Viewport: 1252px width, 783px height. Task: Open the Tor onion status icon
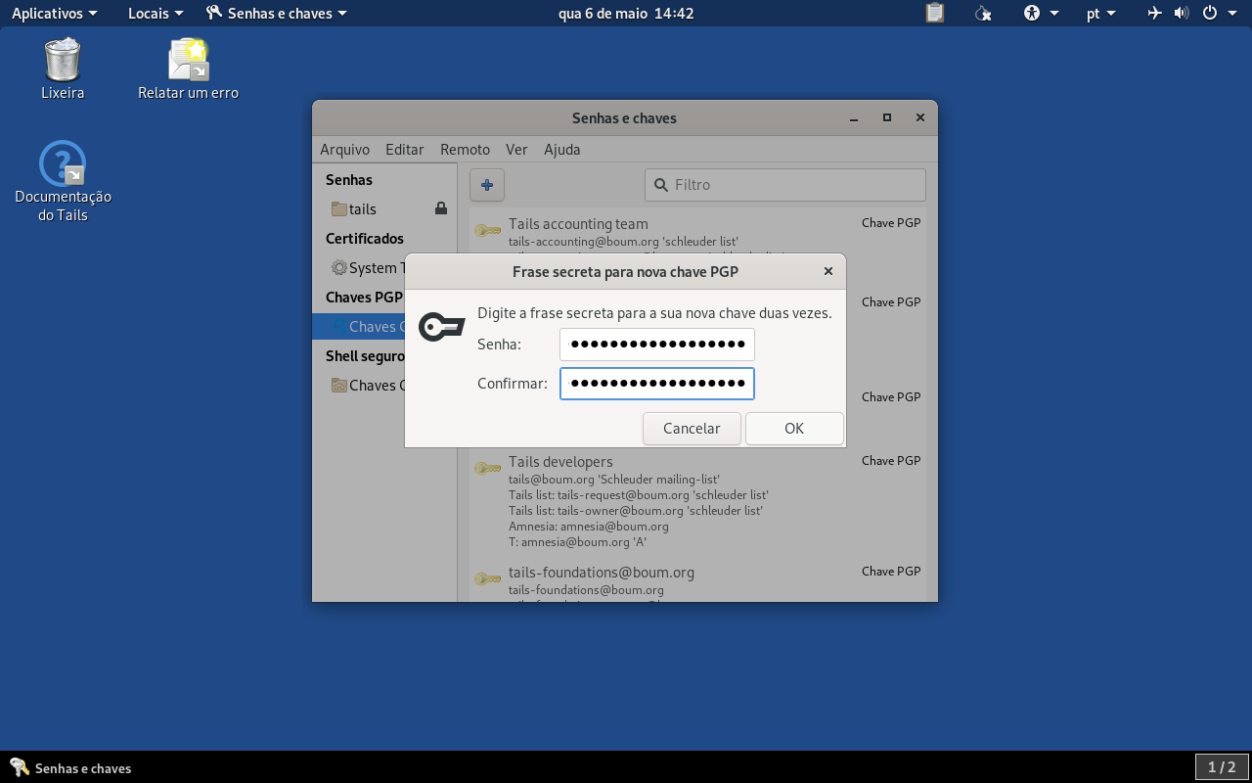[x=983, y=13]
